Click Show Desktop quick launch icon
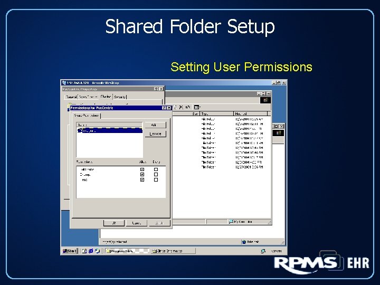The width and height of the screenshot is (380, 285). point(84,251)
